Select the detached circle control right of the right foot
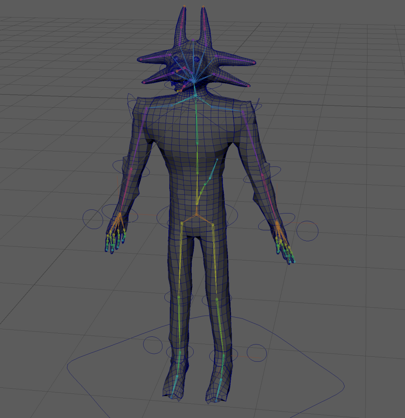This screenshot has height=418, width=405. coord(257,353)
